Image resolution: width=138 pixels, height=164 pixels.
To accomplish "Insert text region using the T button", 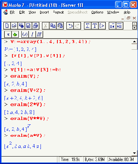I will pyautogui.click(x=95, y=26).
